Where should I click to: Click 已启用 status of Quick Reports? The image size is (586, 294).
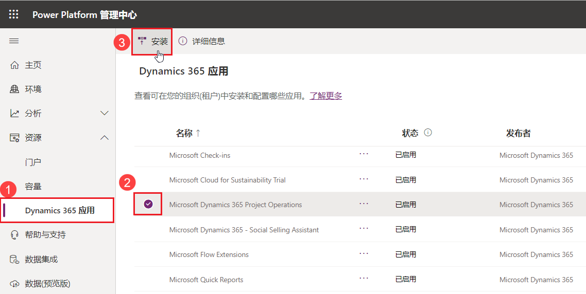(405, 280)
